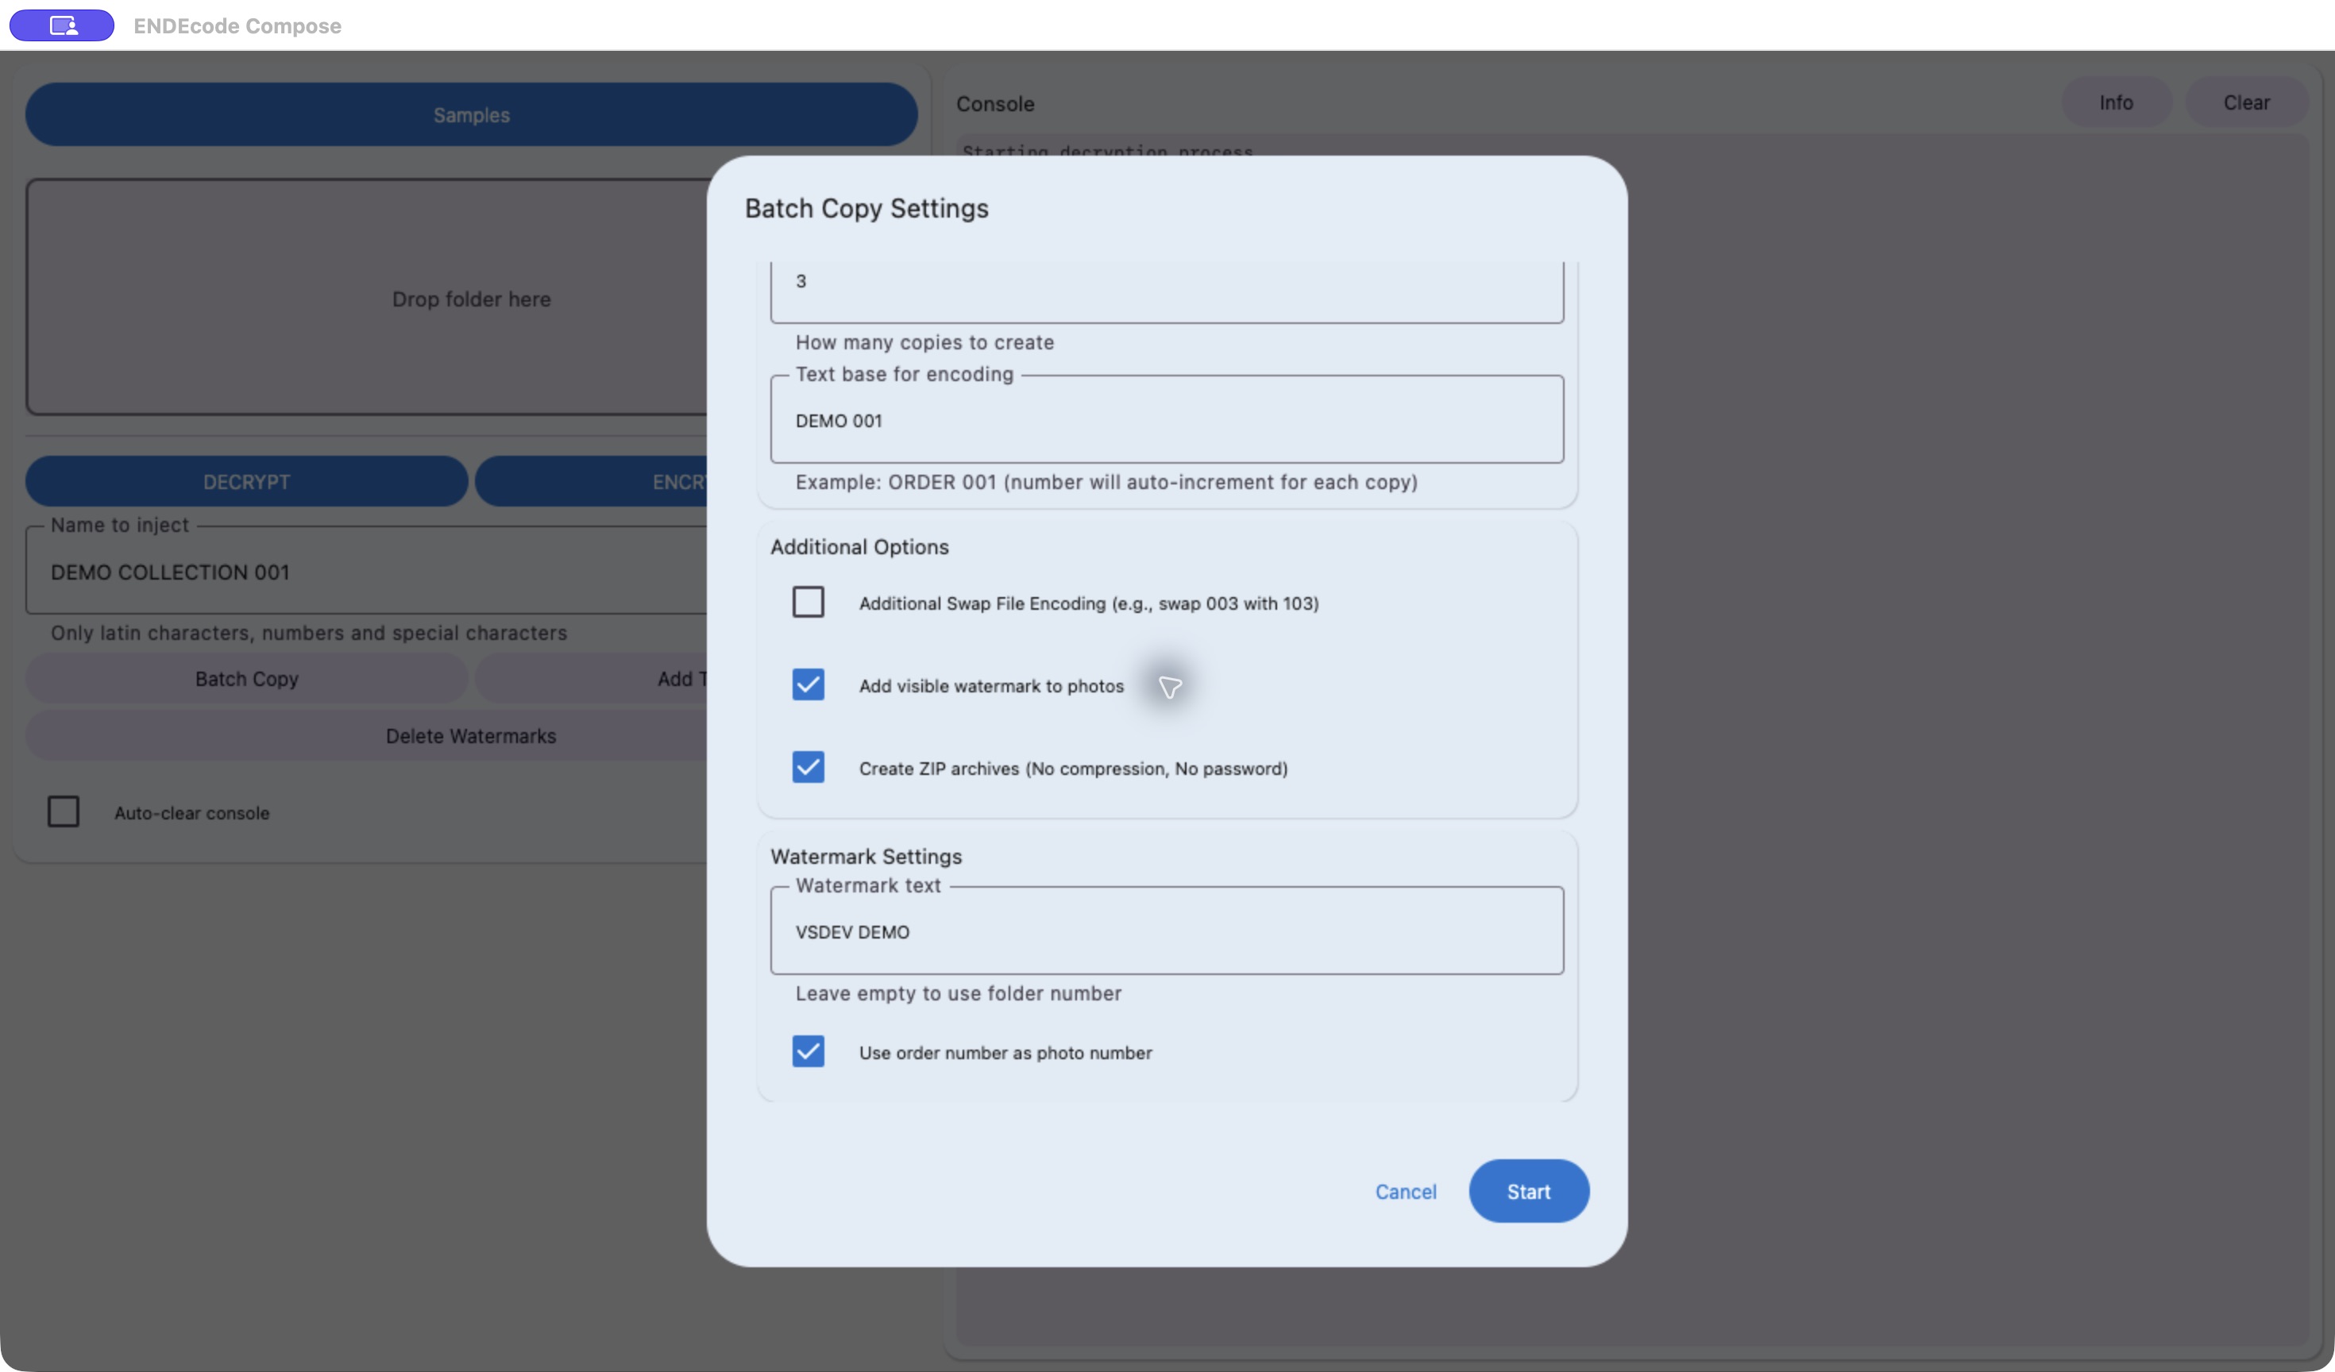
Task: Click the Add T… button beside Batch Copy
Action: pos(591,679)
